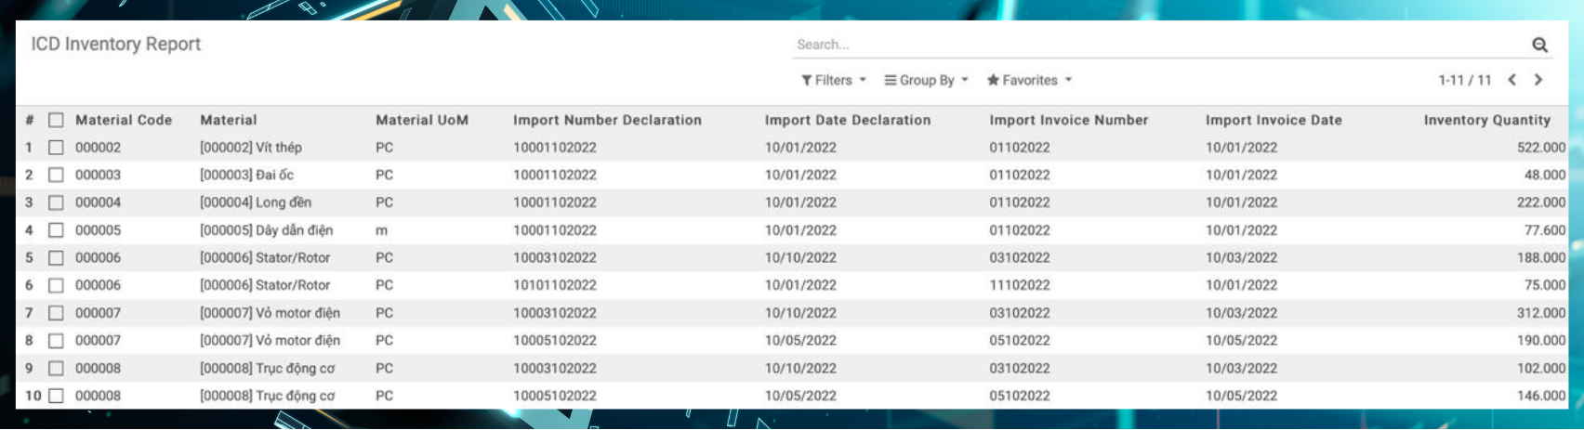Check the row 1 checkbox for 000002
Screen dimensions: 1584x430
57,148
